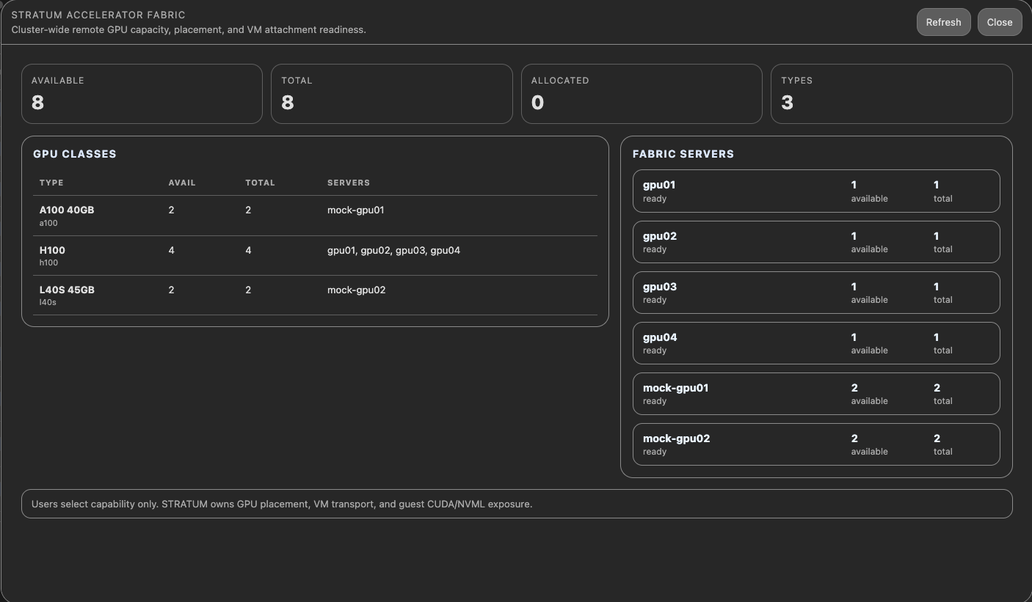The image size is (1032, 602).
Task: Click the STRATUM ACCELERATOR FABRIC title
Action: tap(98, 15)
